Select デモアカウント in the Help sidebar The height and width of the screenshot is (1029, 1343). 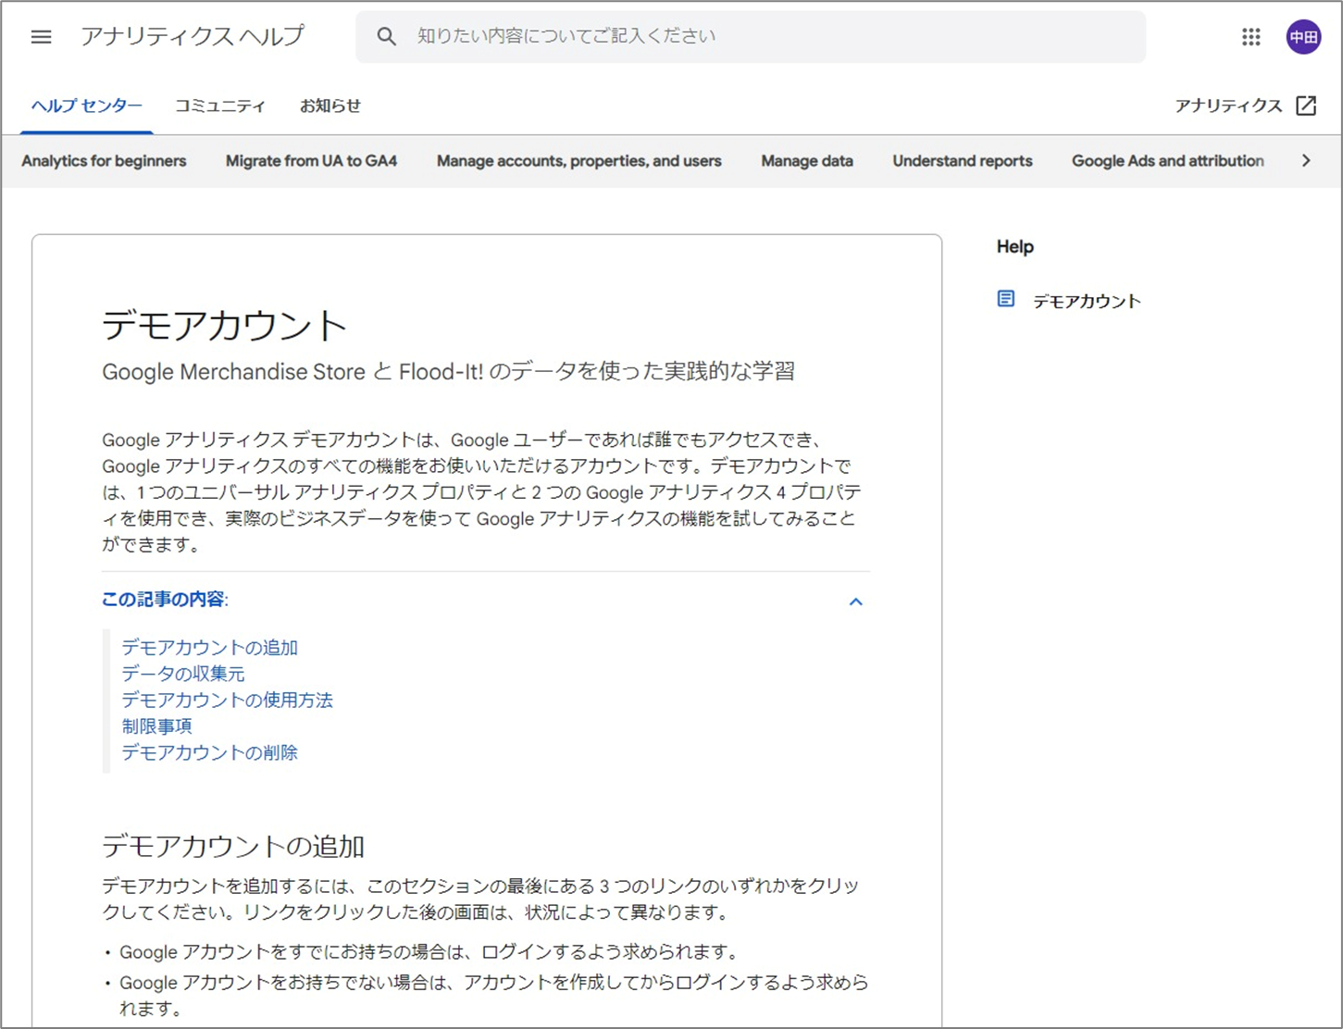click(1087, 300)
